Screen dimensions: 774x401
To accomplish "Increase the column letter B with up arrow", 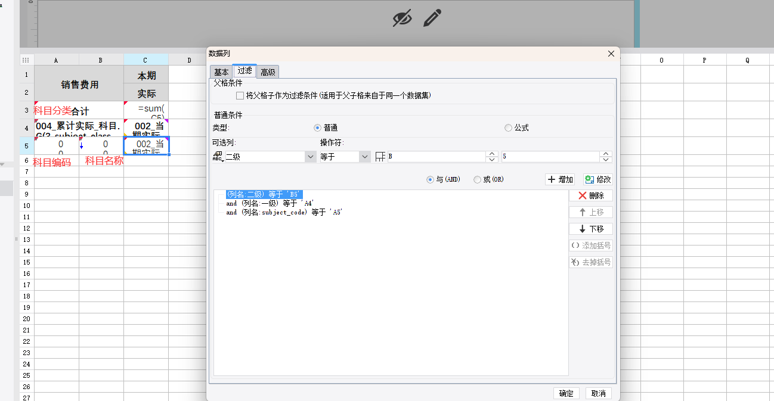I will (492, 154).
